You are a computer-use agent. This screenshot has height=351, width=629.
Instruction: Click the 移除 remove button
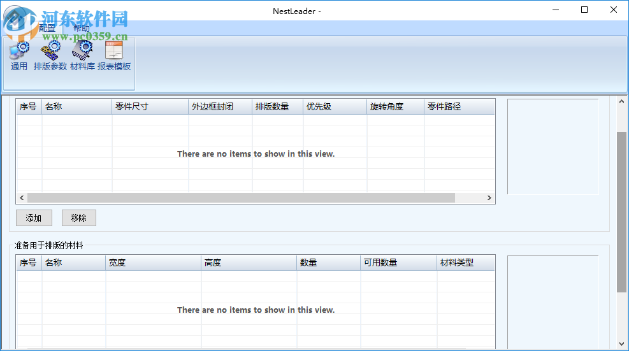[x=78, y=218]
